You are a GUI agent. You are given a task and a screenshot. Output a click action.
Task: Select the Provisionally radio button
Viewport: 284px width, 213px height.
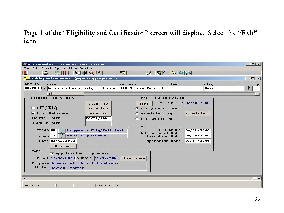pos(137,114)
